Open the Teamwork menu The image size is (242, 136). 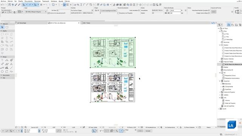coord(45,1)
